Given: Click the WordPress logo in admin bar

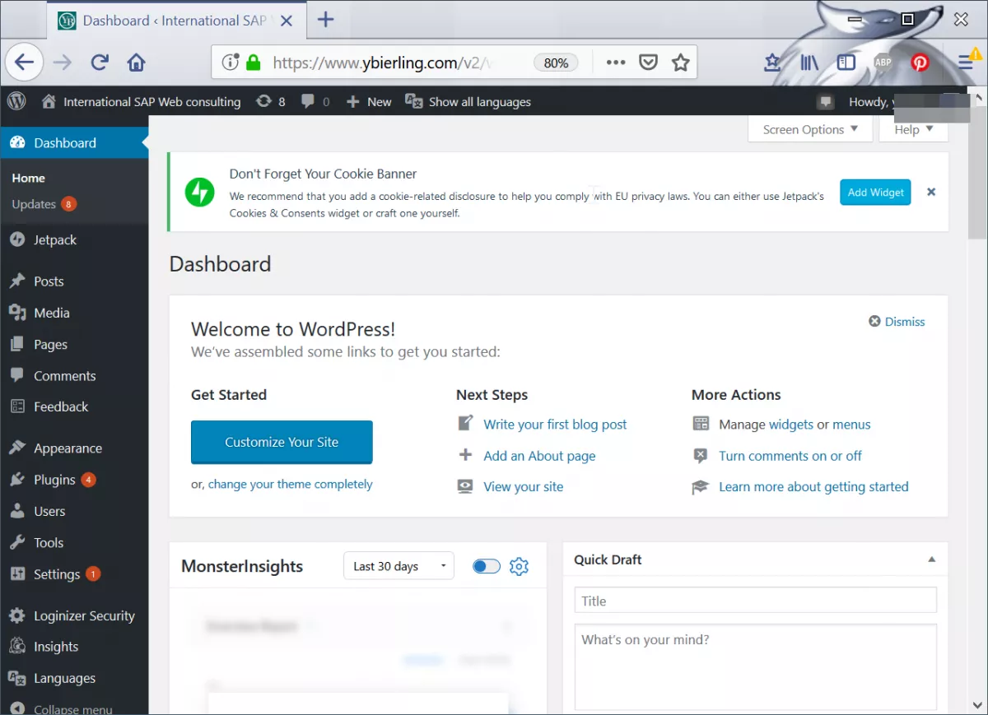Looking at the screenshot, I should coord(16,101).
